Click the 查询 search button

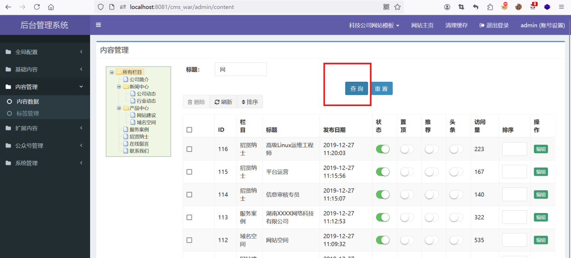click(357, 89)
